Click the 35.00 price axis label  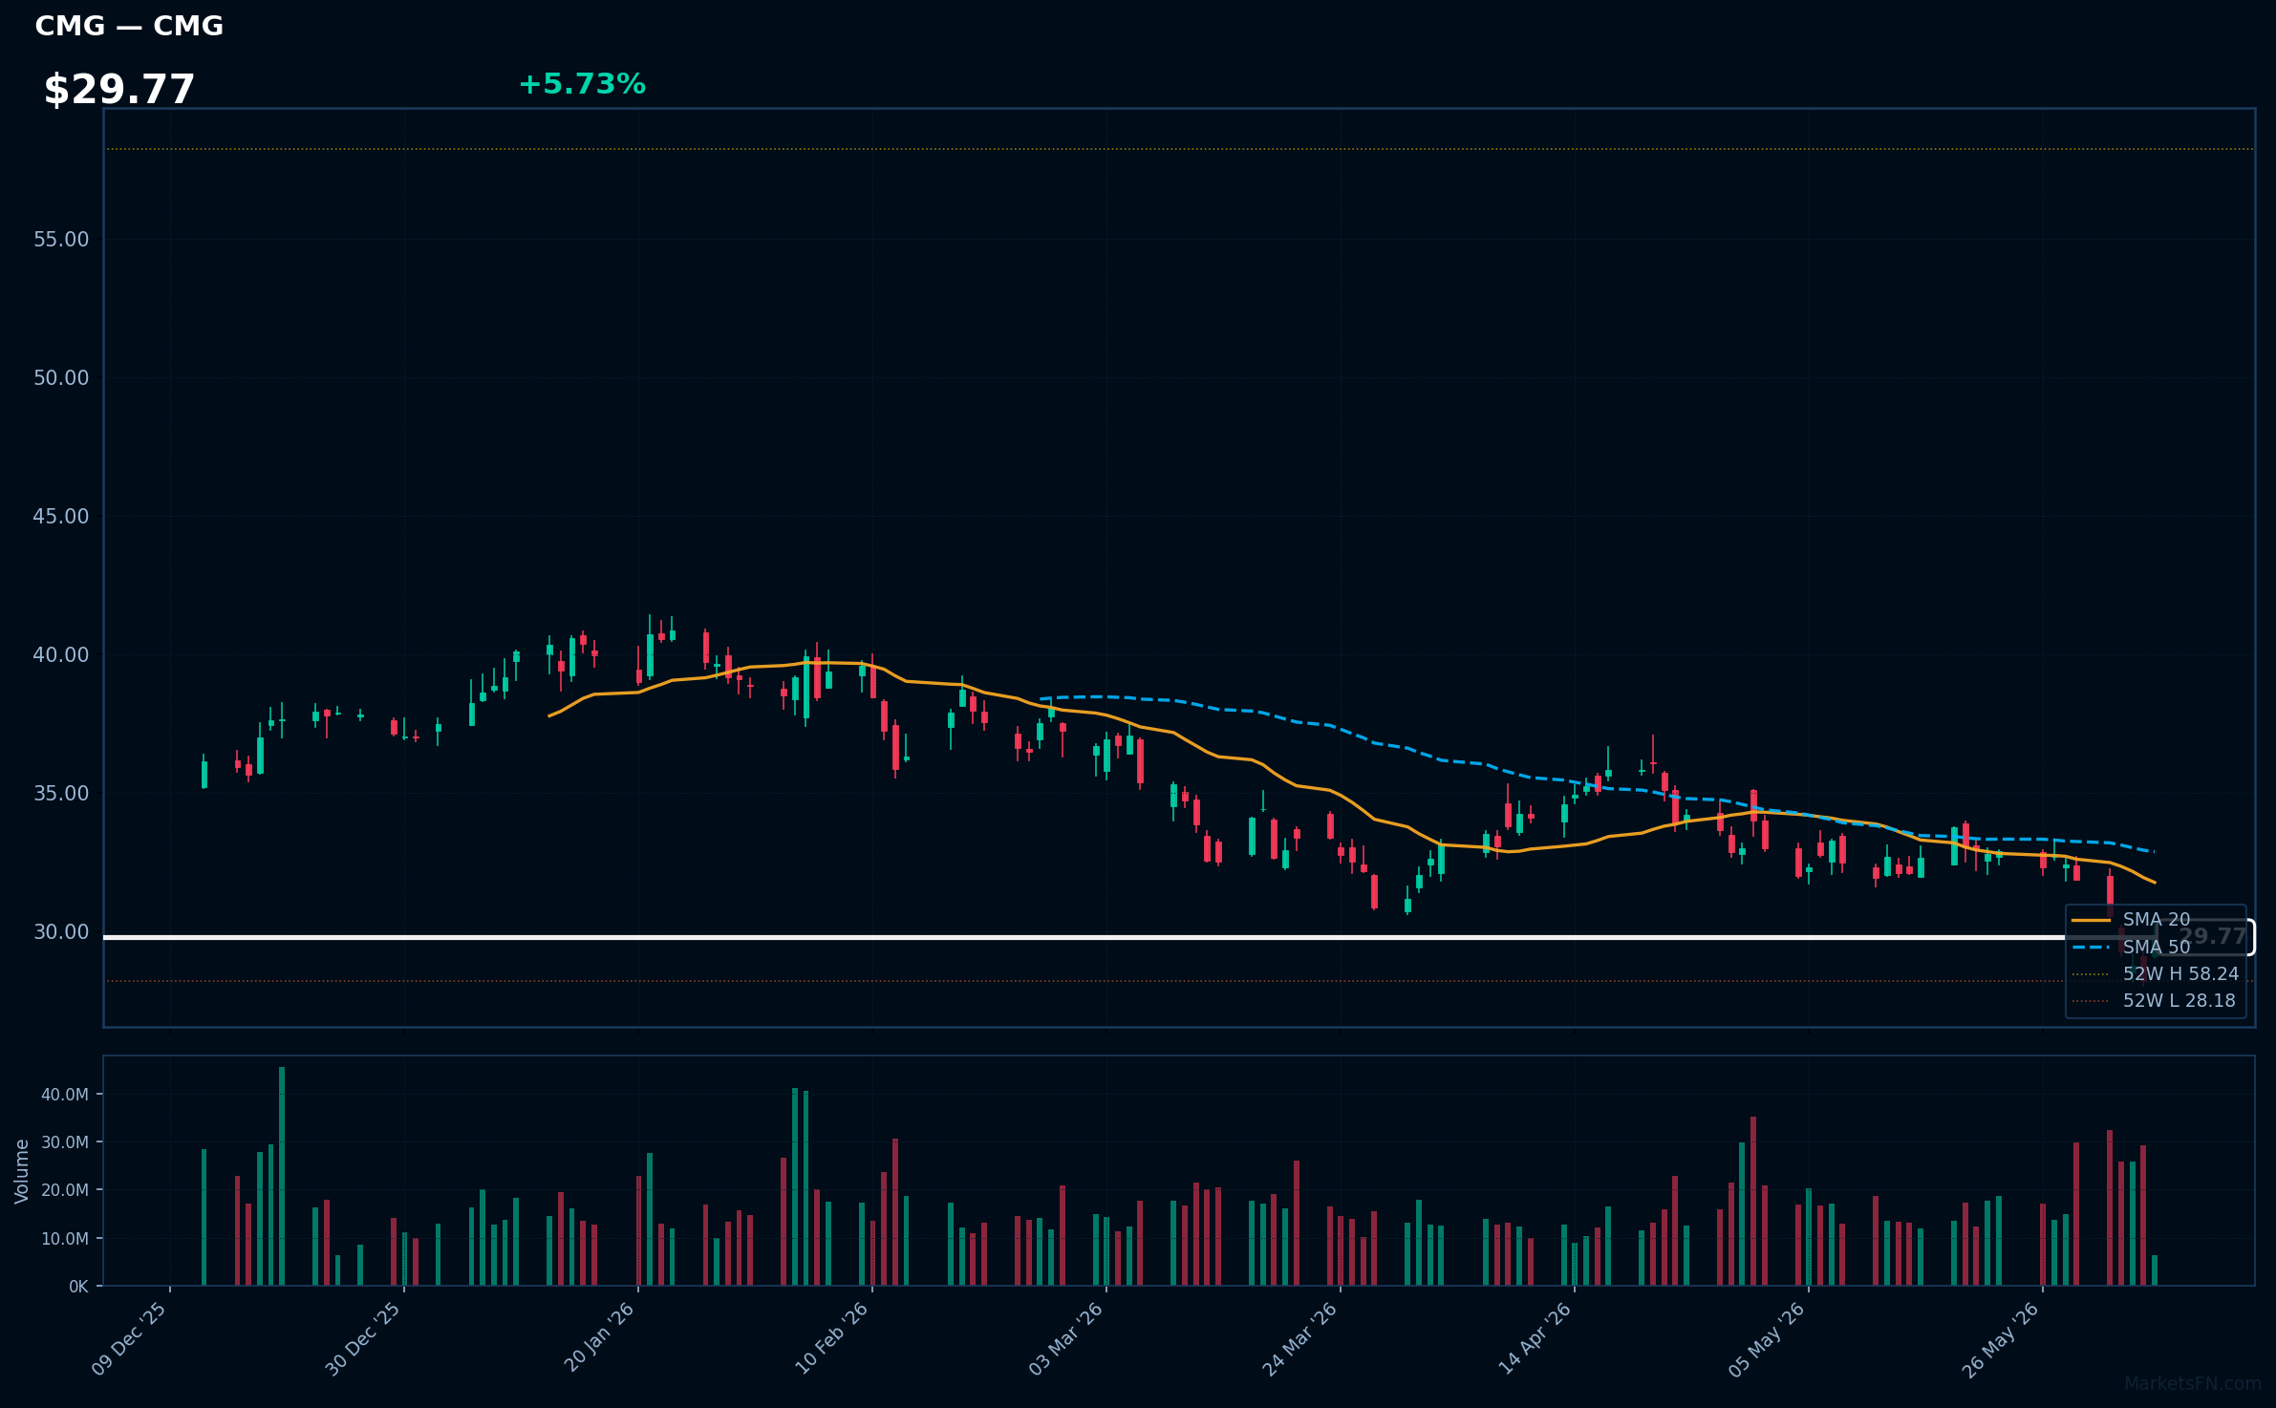(x=61, y=793)
